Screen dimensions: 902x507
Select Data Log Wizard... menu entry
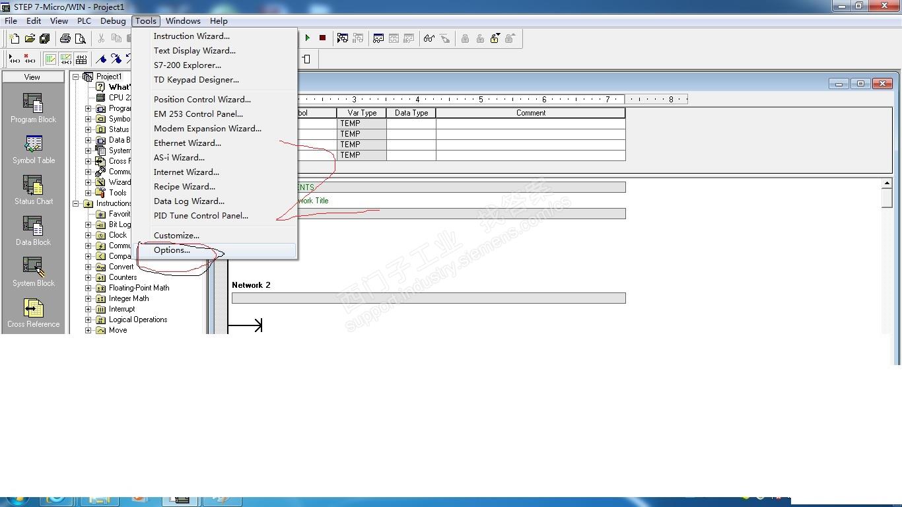[x=215, y=201]
